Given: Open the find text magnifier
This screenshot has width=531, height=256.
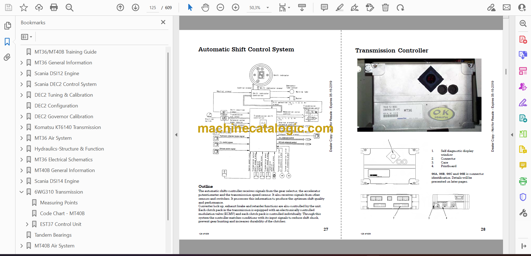Looking at the screenshot, I should pos(69,7).
